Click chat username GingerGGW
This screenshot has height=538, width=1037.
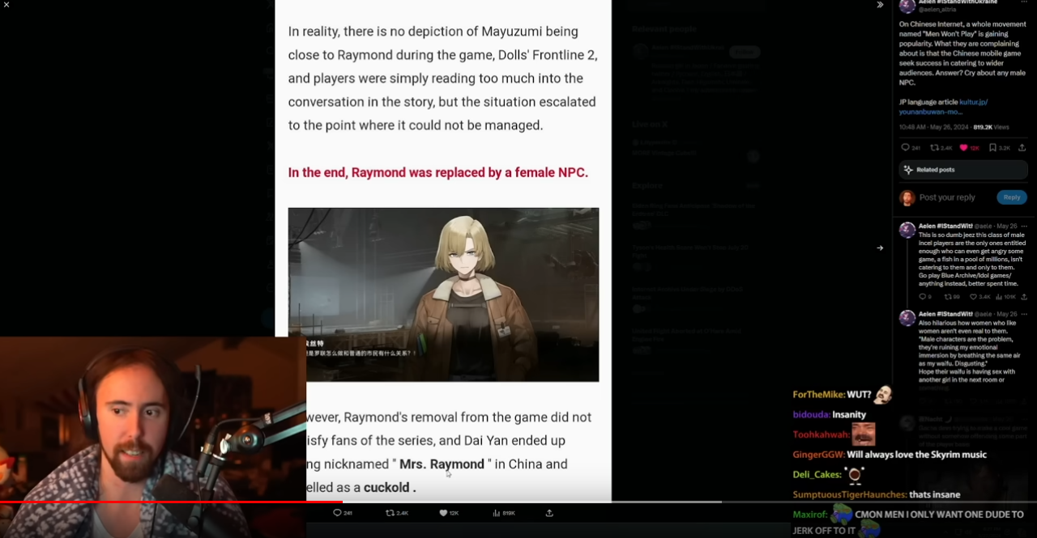pyautogui.click(x=817, y=455)
